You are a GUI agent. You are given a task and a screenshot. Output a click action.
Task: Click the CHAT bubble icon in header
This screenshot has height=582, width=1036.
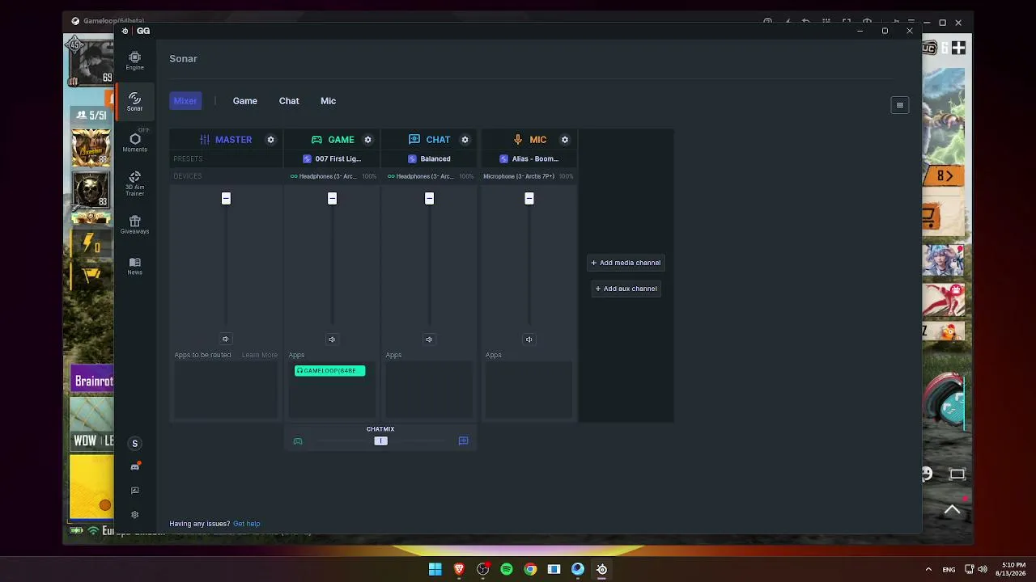point(414,140)
